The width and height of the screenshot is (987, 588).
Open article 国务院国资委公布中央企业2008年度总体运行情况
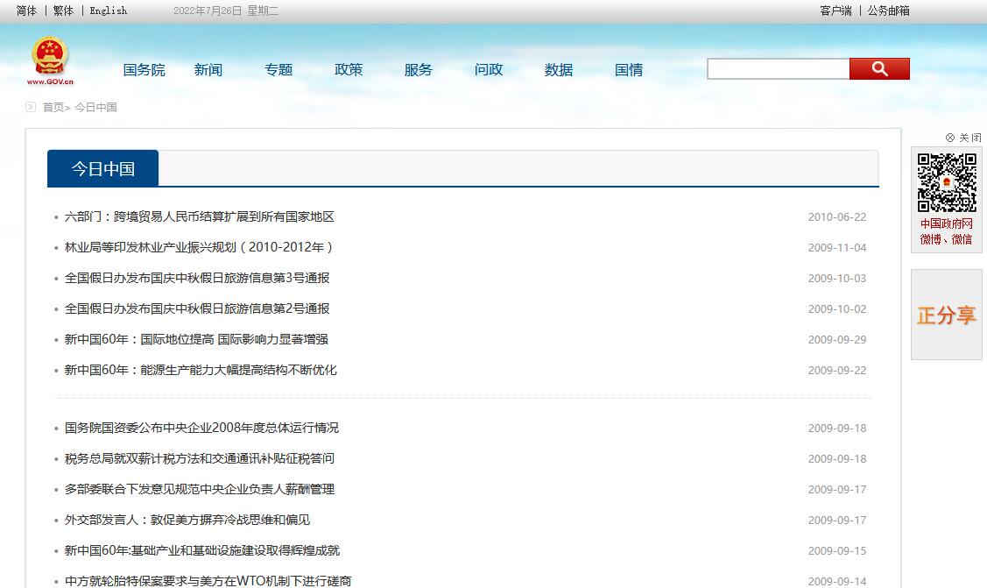pyautogui.click(x=201, y=429)
